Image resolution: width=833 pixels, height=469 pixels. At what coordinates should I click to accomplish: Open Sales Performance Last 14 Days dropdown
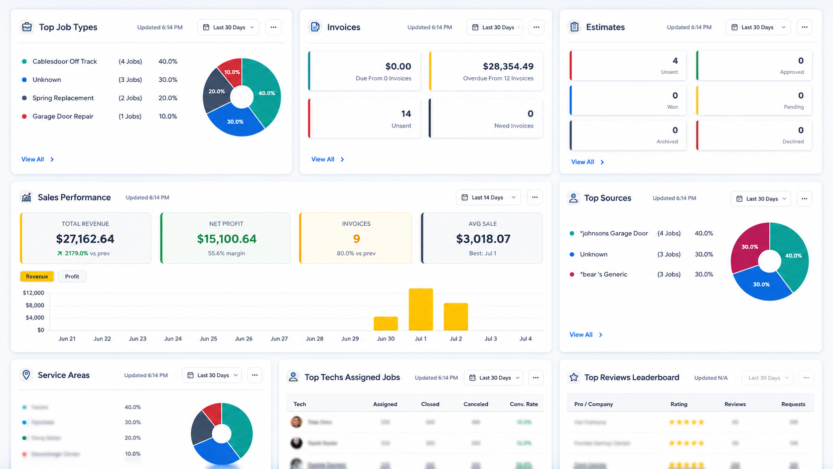tap(488, 197)
